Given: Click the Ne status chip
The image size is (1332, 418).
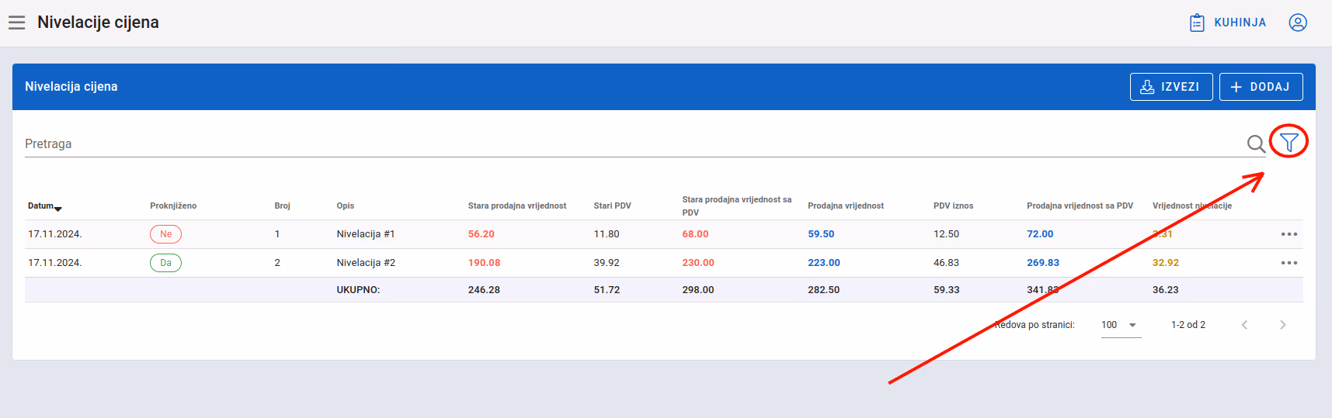Looking at the screenshot, I should coord(165,234).
